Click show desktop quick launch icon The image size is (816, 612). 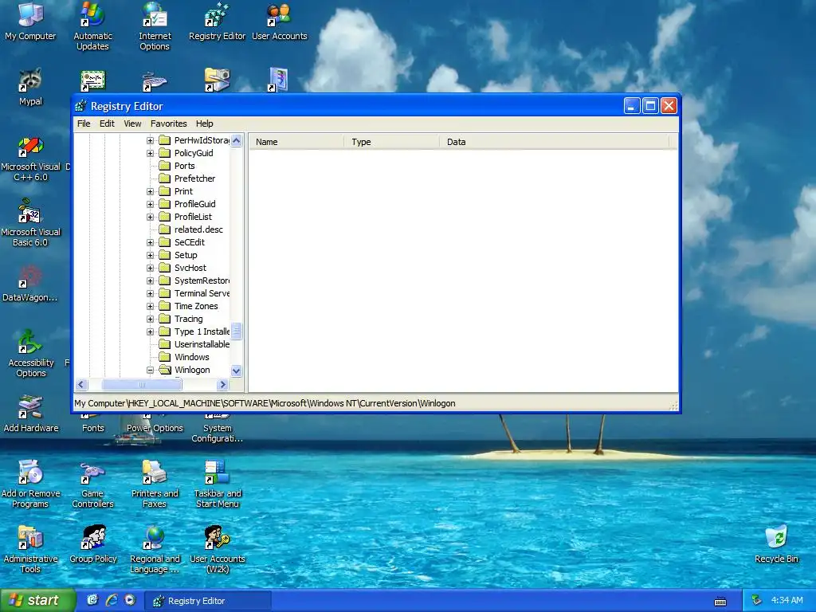92,600
